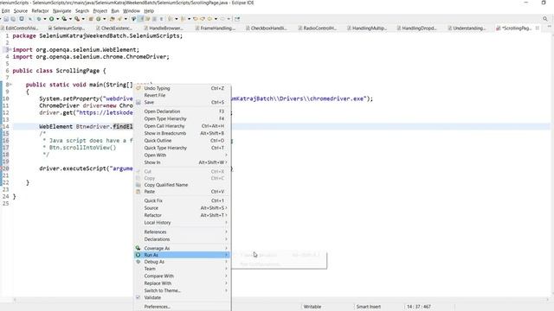Open the Project menu in menu bar
The width and height of the screenshot is (554, 311).
[x=100, y=11]
